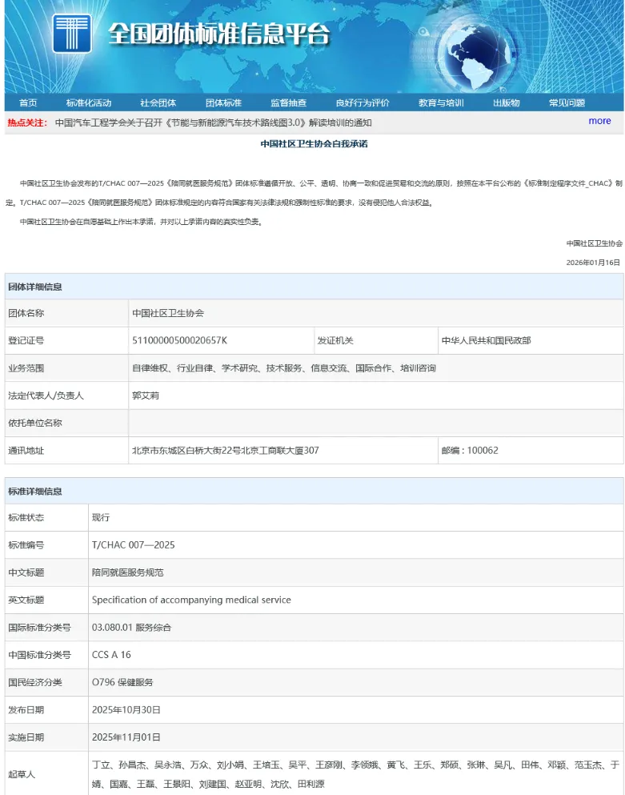
Task: Click the English title Specification of accompanying medical service
Action: 191,600
